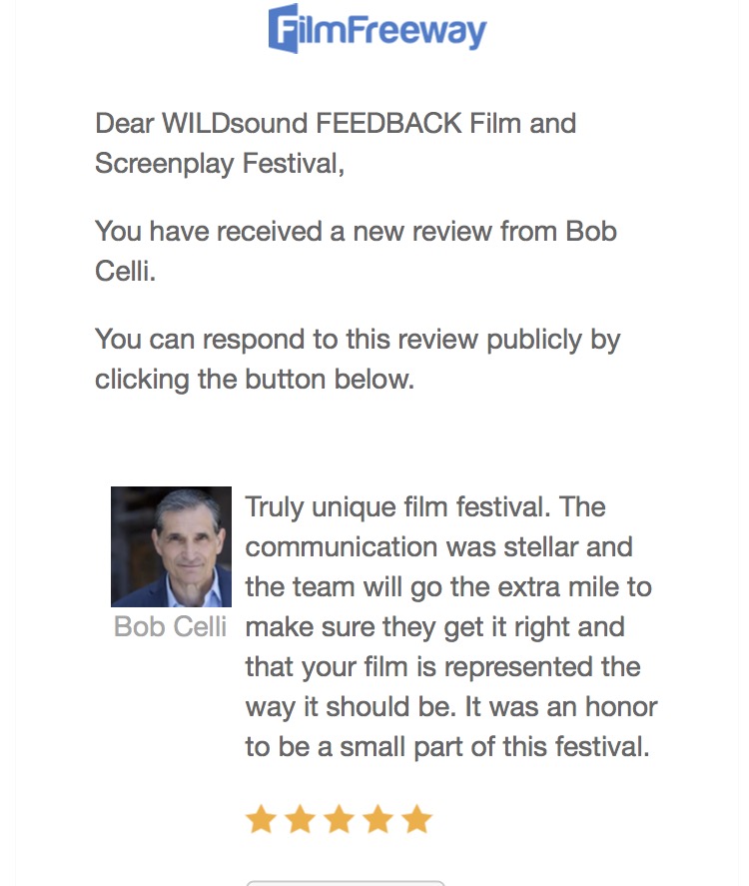Click the second rating star
749x886 pixels.
point(300,820)
